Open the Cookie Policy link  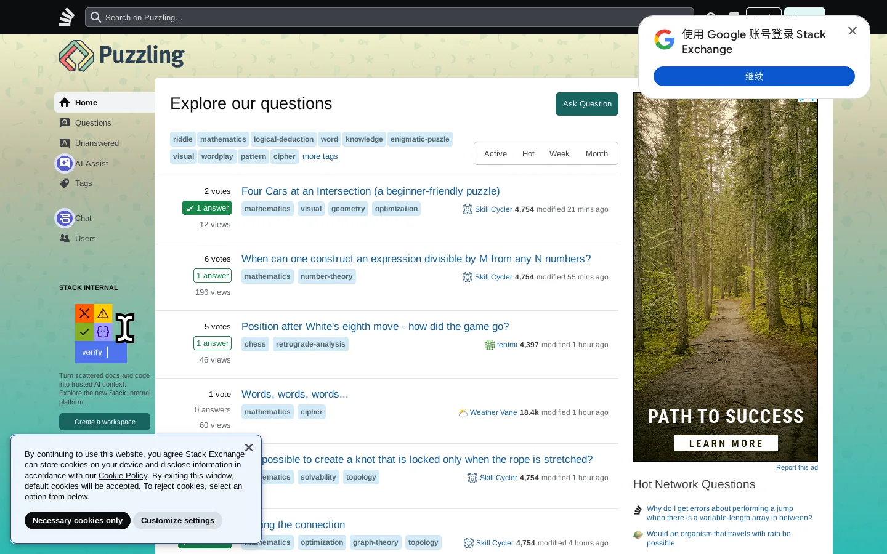pos(123,476)
